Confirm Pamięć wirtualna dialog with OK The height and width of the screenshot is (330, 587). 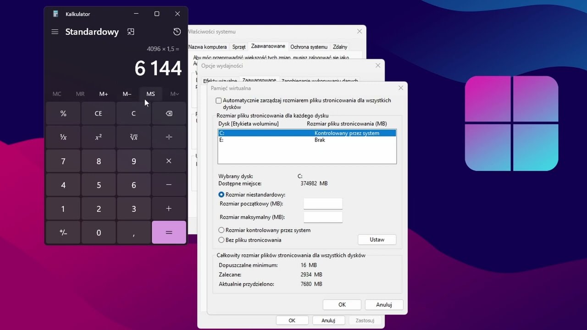pyautogui.click(x=342, y=304)
